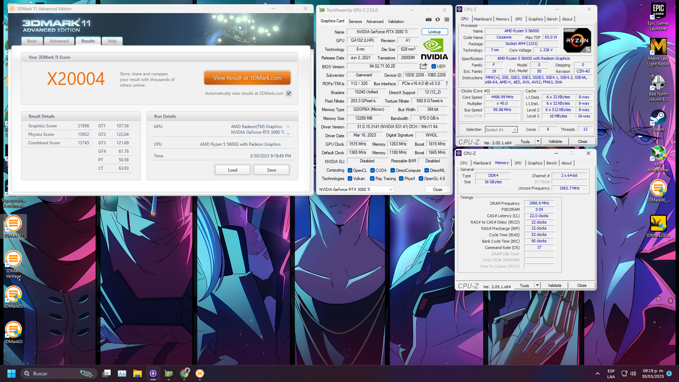The image size is (679, 382).
Task: Open the 3DMark 11 desktop shortcut
Action: 13,226
